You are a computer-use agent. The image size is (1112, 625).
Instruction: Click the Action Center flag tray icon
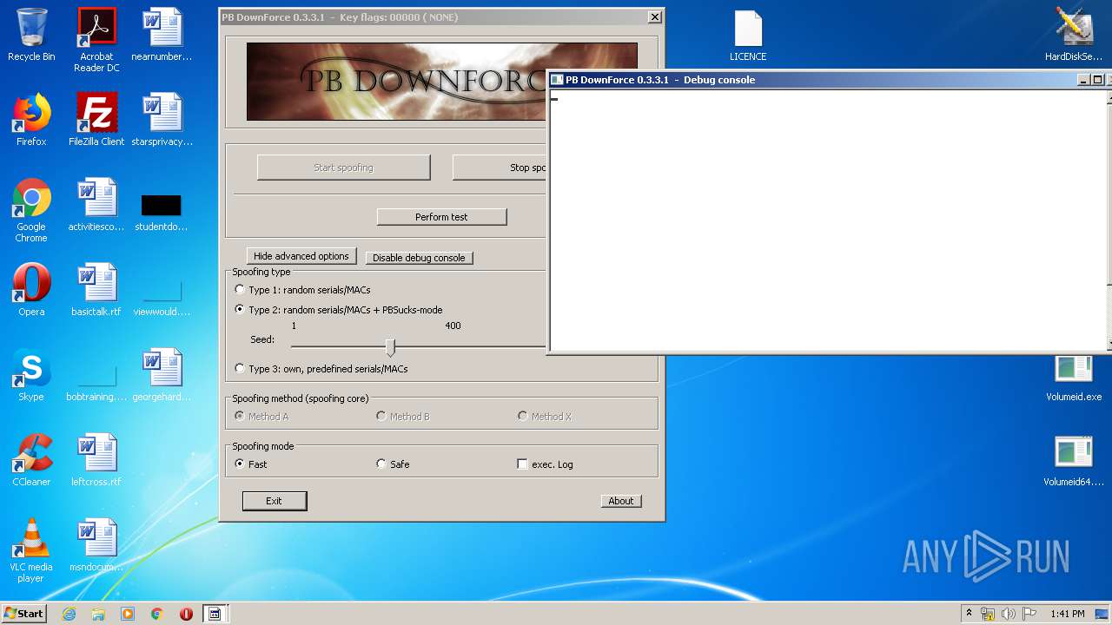click(x=1029, y=614)
